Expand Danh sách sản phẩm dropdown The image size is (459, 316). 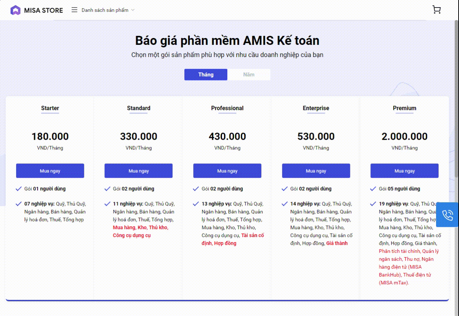[108, 10]
